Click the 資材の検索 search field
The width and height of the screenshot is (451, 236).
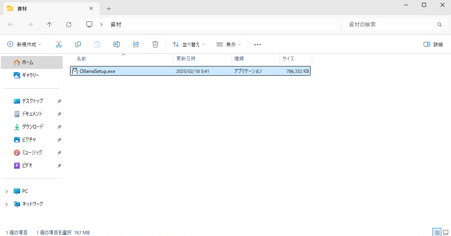394,25
